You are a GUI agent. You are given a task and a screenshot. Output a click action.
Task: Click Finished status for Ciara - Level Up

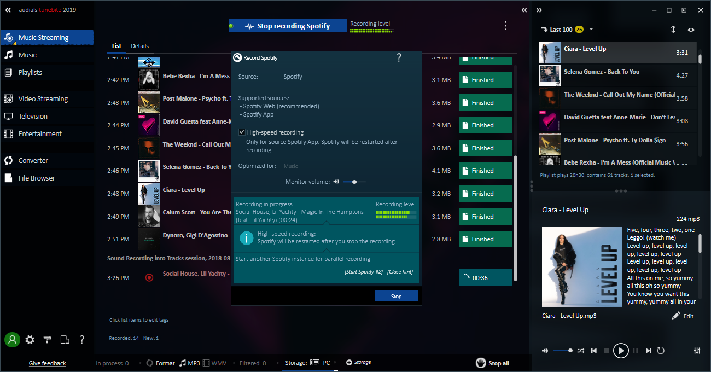[486, 194]
